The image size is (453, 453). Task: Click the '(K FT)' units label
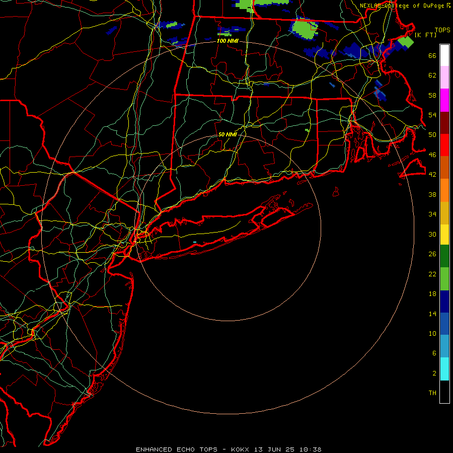pyautogui.click(x=425, y=35)
